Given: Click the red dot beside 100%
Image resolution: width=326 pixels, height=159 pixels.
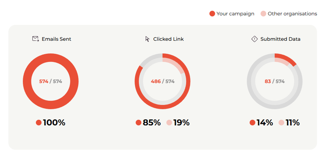Looking at the screenshot, I should [x=39, y=123].
